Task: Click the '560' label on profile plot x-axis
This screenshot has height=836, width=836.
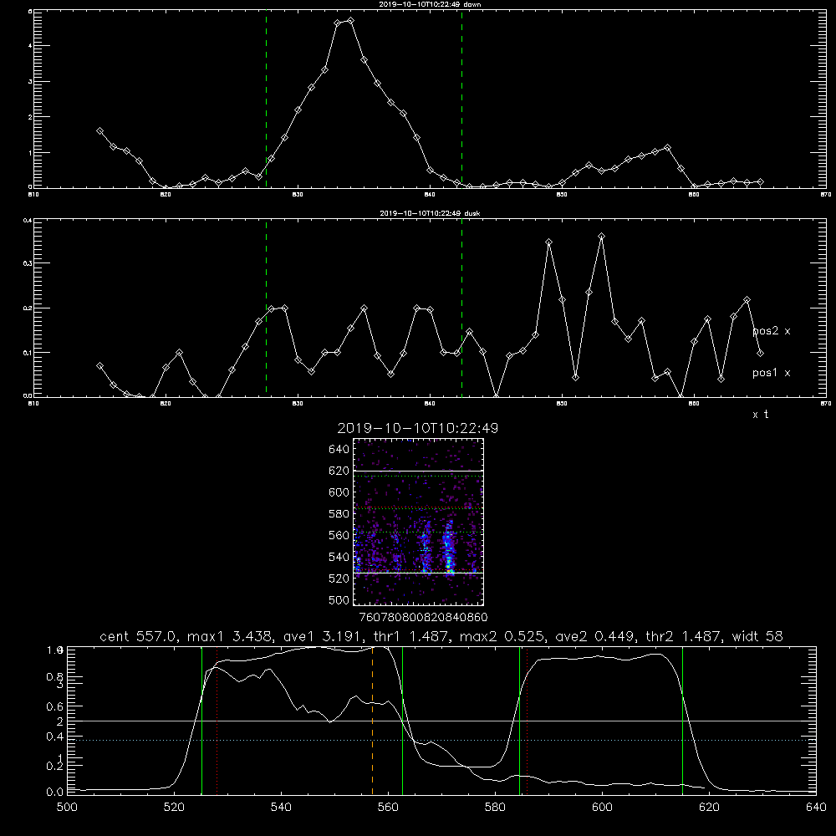Action: click(x=388, y=808)
